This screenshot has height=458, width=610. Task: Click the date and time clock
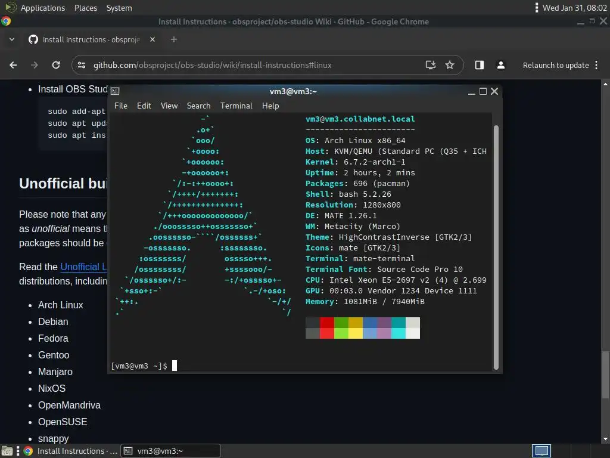574,8
